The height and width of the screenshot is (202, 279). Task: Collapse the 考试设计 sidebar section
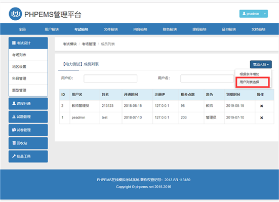click(28, 43)
